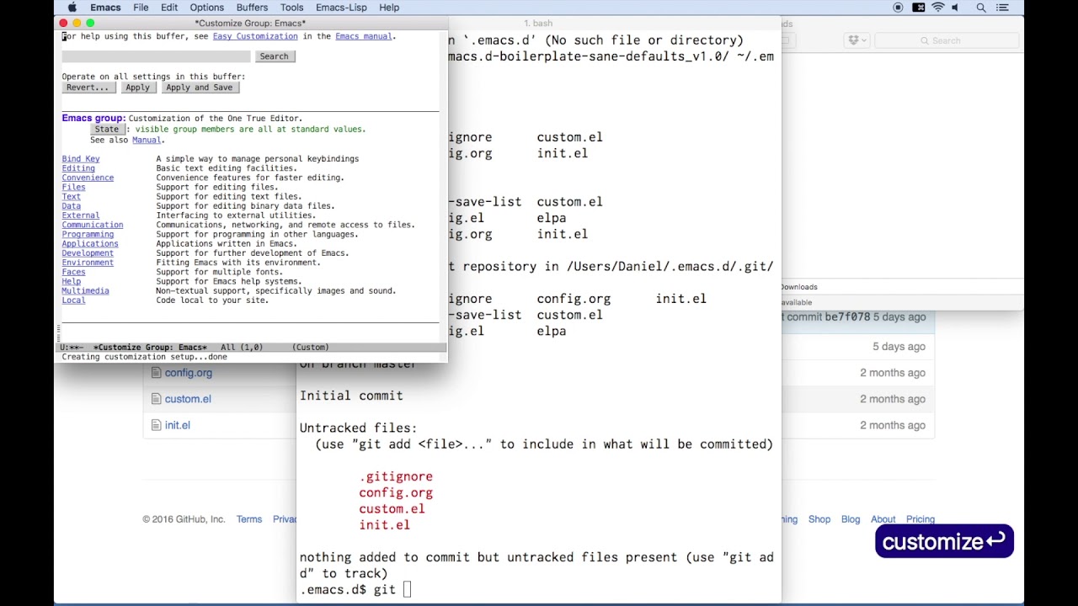Follow the Easy Customization link

tap(255, 36)
